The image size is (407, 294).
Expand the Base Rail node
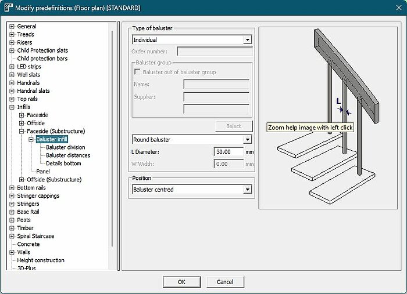coord(12,212)
